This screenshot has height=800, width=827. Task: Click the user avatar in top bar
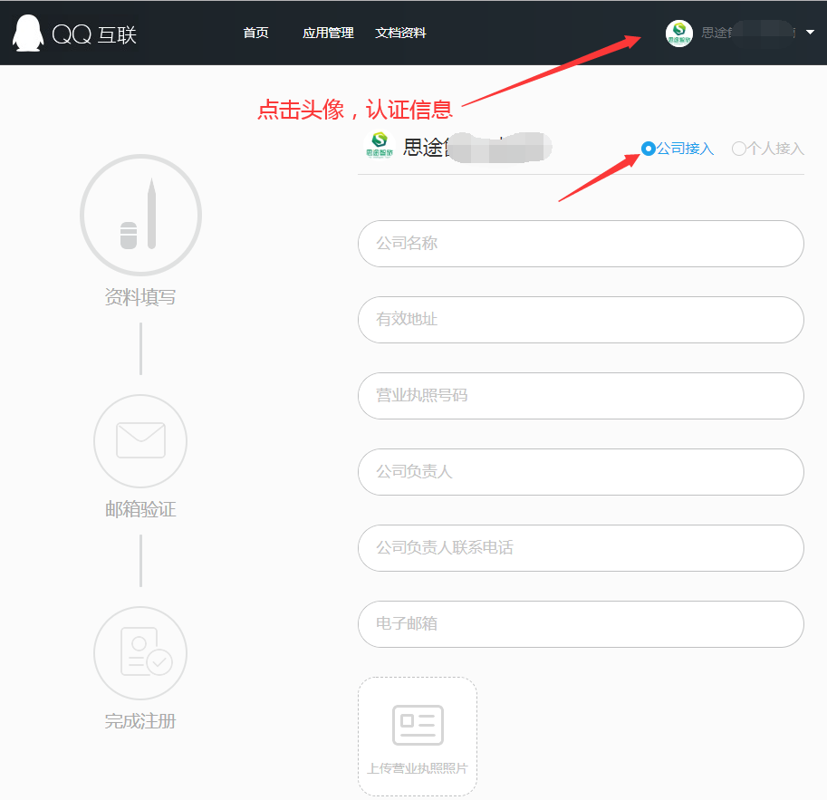pos(678,34)
